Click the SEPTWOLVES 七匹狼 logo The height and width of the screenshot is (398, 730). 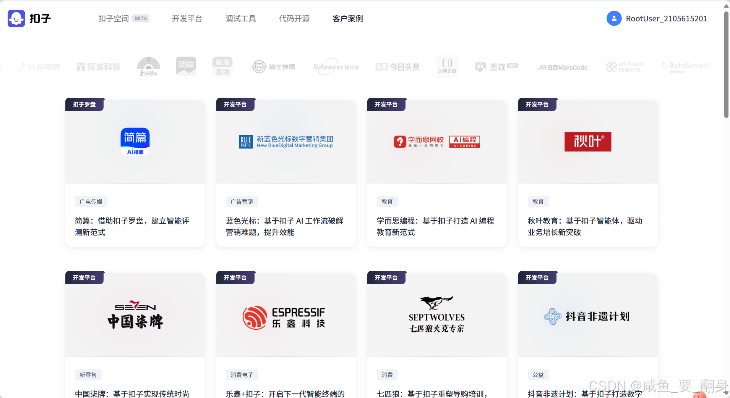(x=436, y=314)
